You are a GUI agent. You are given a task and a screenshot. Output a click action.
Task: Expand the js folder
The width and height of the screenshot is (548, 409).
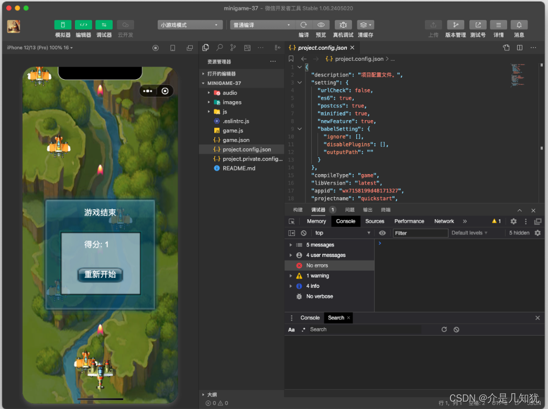242,112
